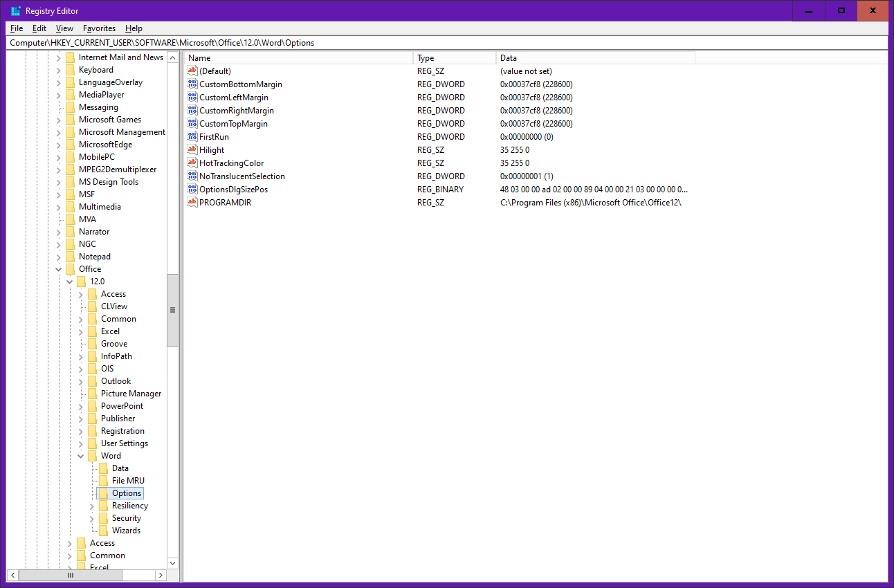Click the tree pane vertical scrollbar thumb
The width and height of the screenshot is (894, 588).
coord(172,310)
